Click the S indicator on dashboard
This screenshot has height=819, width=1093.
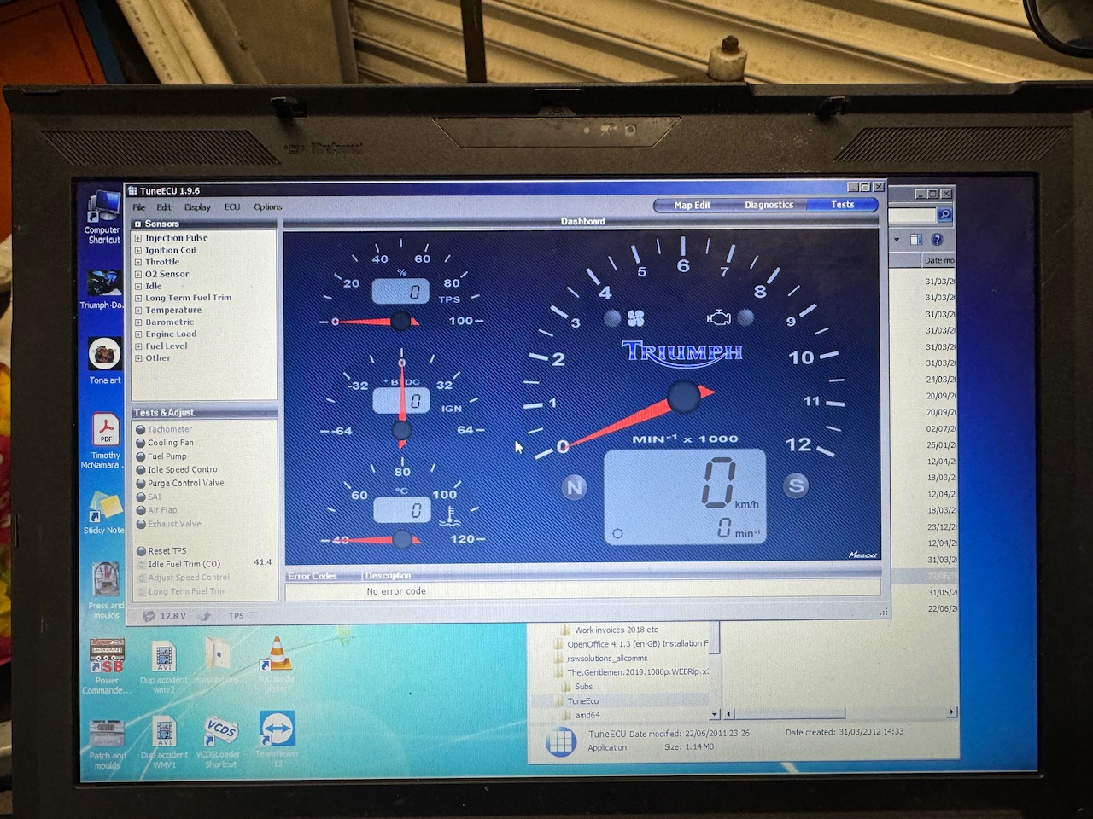(x=796, y=485)
